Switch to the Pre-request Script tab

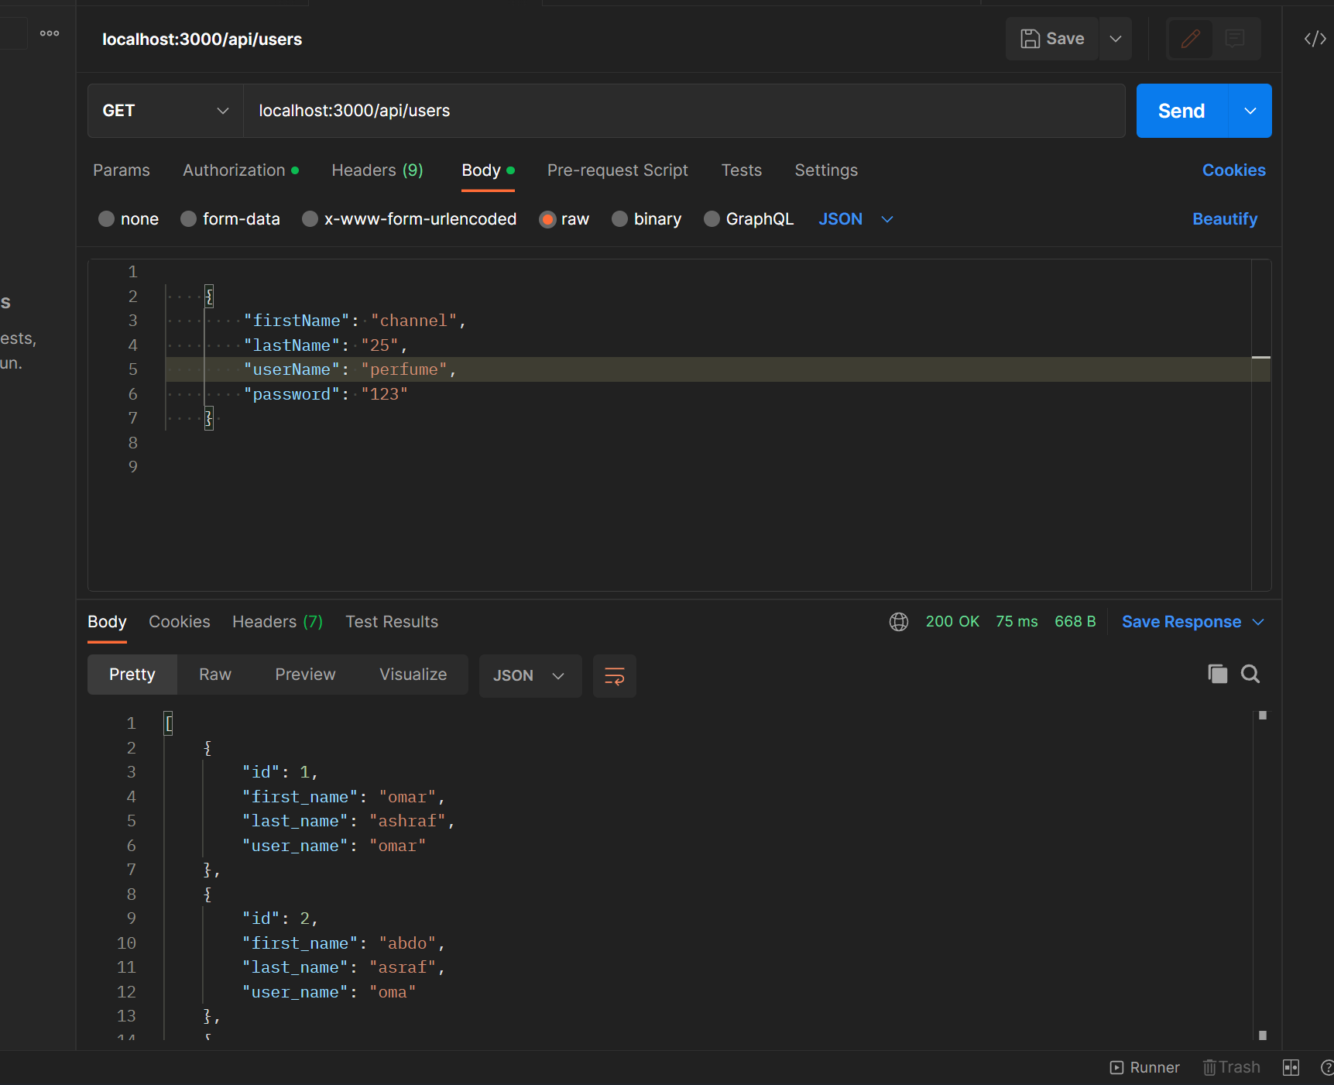click(x=617, y=170)
